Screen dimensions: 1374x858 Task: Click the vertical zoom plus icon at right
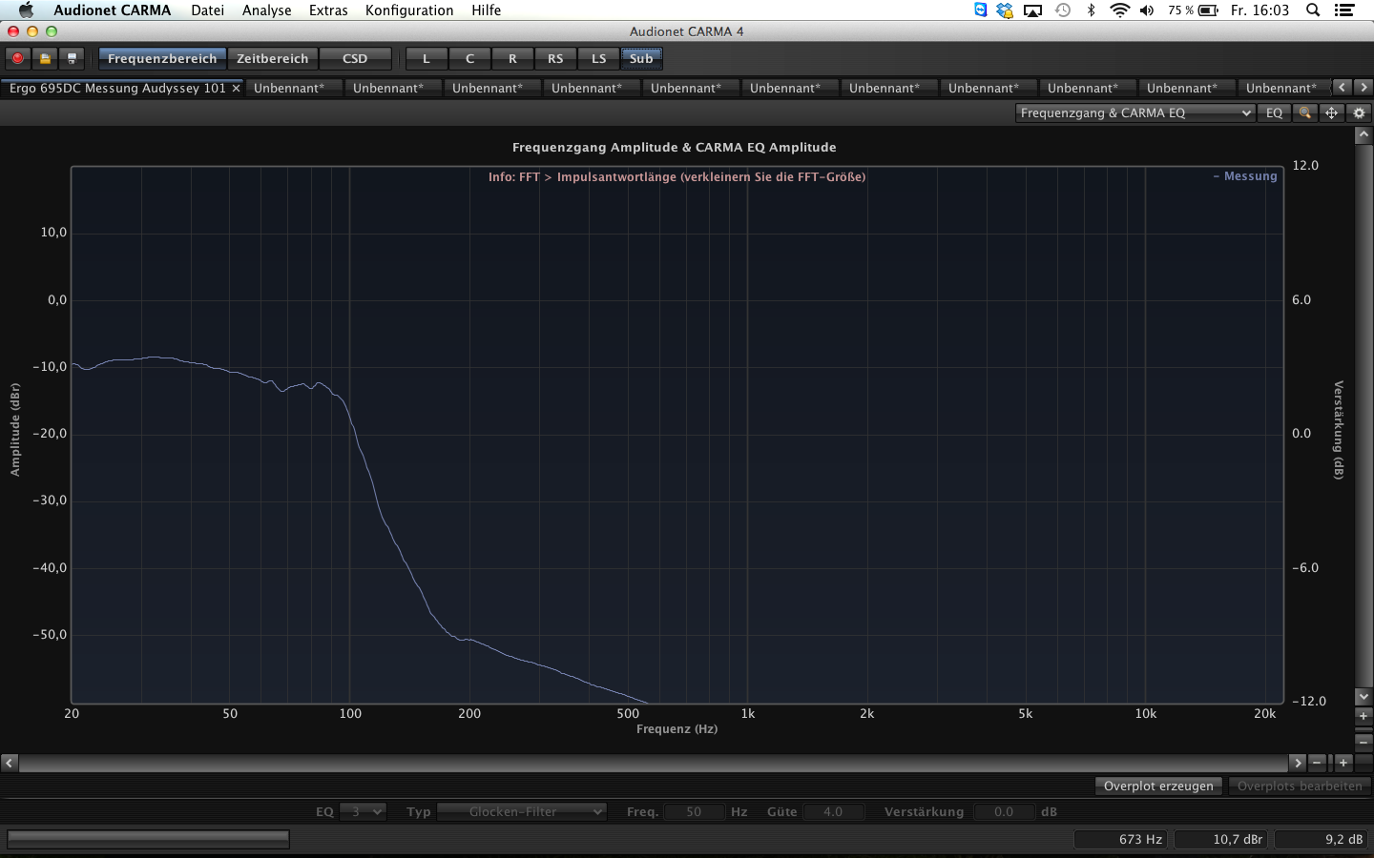pyautogui.click(x=1364, y=715)
